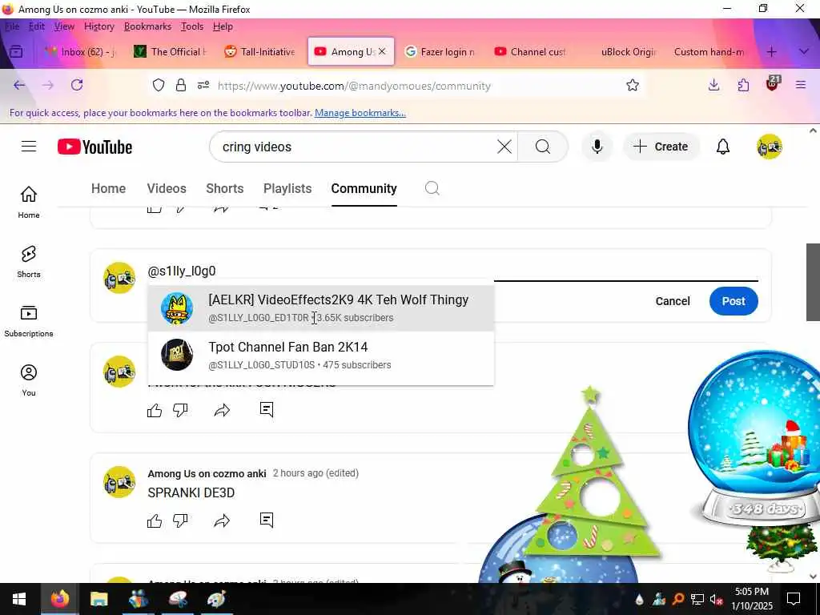Open the channel Videos tab
This screenshot has height=615, width=820.
[167, 188]
